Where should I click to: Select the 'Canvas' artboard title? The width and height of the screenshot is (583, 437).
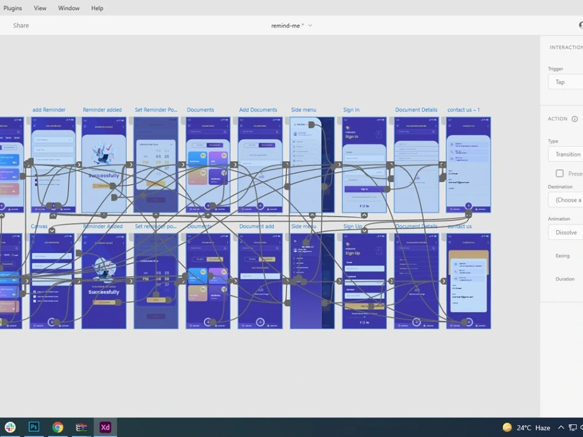[x=39, y=226]
